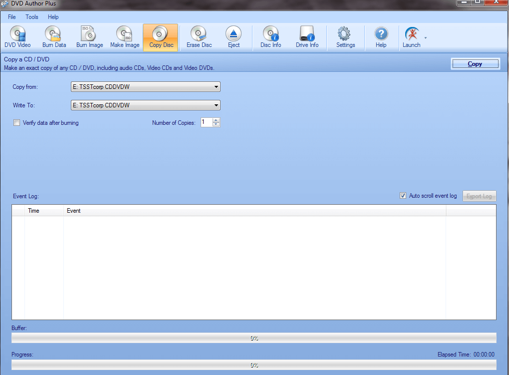Click the Launch toolbar icon

tap(412, 37)
